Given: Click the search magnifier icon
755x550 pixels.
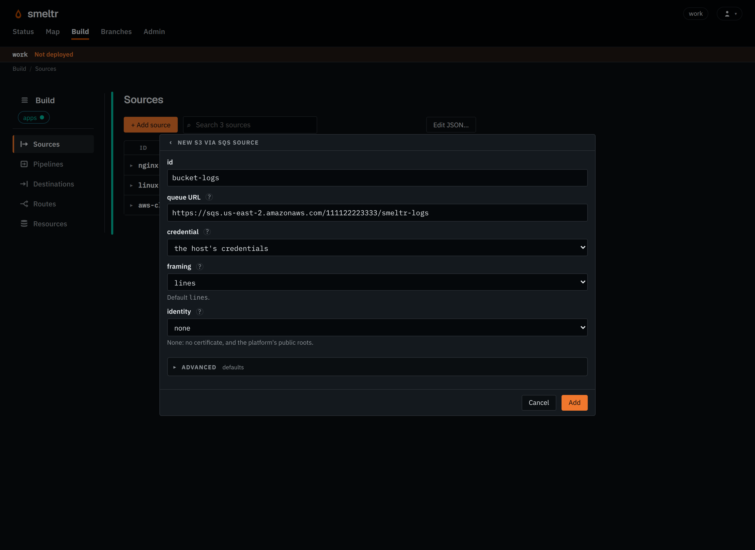Looking at the screenshot, I should [189, 125].
